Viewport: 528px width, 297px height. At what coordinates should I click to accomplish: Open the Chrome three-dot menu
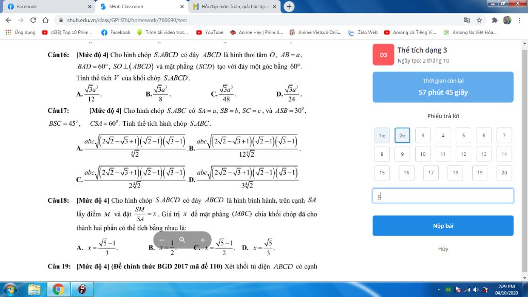pyautogui.click(x=520, y=20)
